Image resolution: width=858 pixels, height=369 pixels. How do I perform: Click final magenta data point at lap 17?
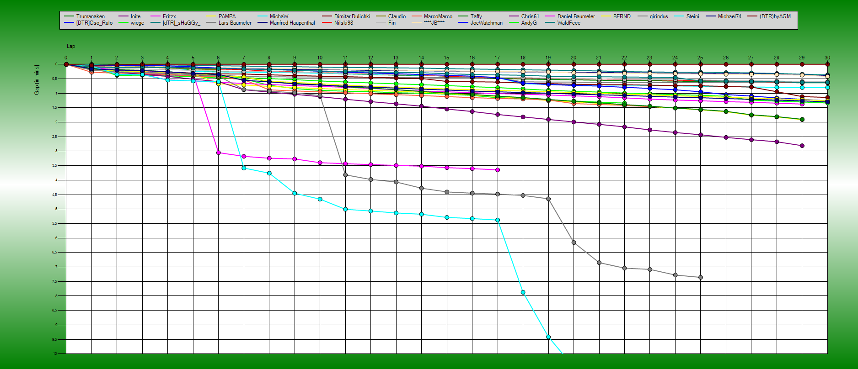click(x=498, y=170)
